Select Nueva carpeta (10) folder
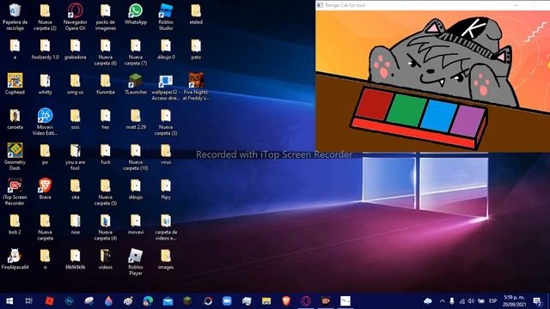The image size is (550, 309). click(136, 157)
